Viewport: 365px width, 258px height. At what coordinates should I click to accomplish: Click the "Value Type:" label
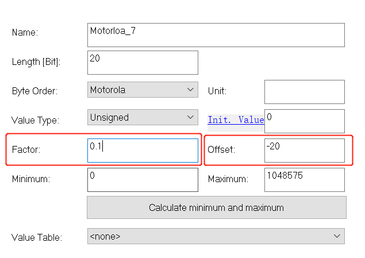point(35,121)
